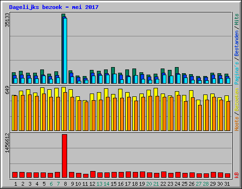Click the green x-axis day label 13
This screenshot has height=189, width=242.
point(99,184)
